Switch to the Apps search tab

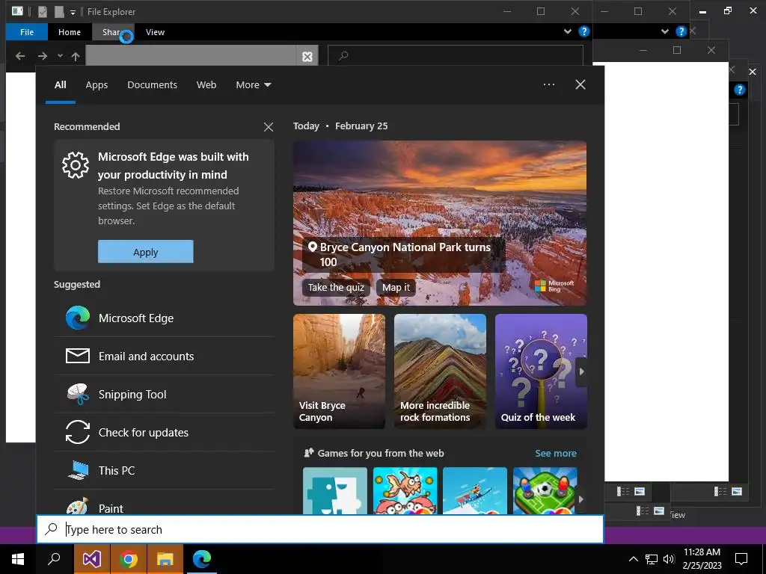coord(96,85)
